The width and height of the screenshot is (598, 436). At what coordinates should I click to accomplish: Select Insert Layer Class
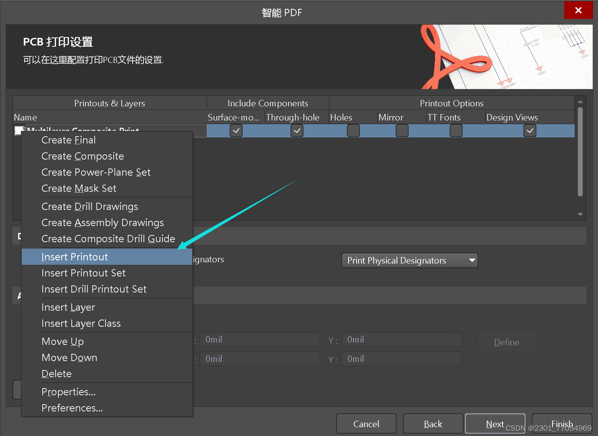107,324
